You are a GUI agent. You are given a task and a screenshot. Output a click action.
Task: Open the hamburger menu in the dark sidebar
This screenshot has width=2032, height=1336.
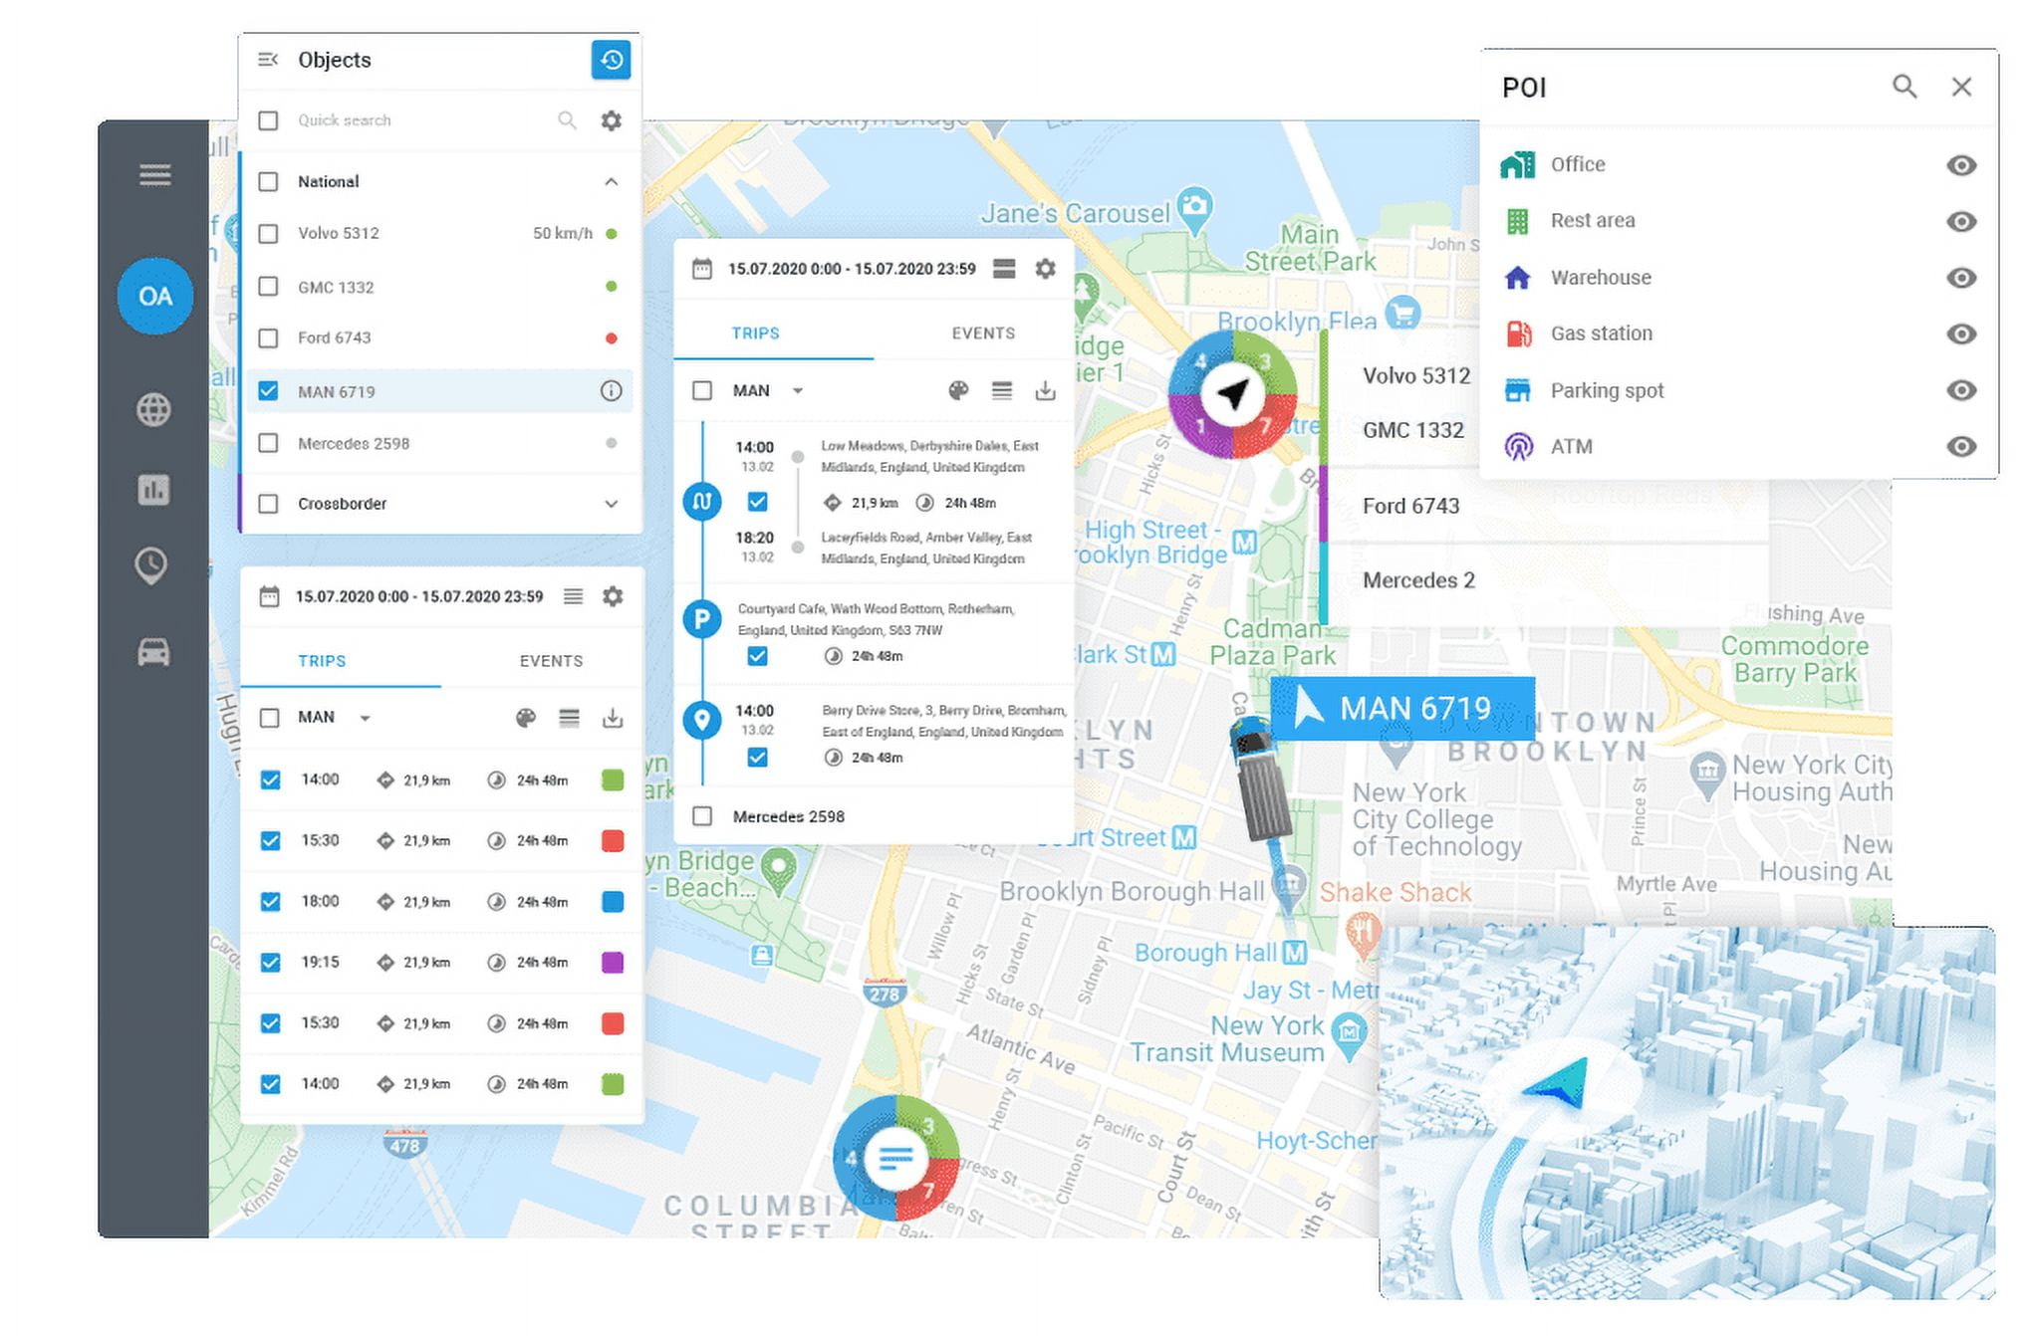[154, 175]
